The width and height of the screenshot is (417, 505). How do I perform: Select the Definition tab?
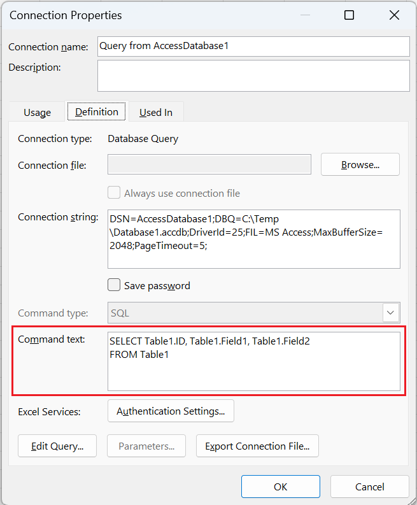point(97,111)
